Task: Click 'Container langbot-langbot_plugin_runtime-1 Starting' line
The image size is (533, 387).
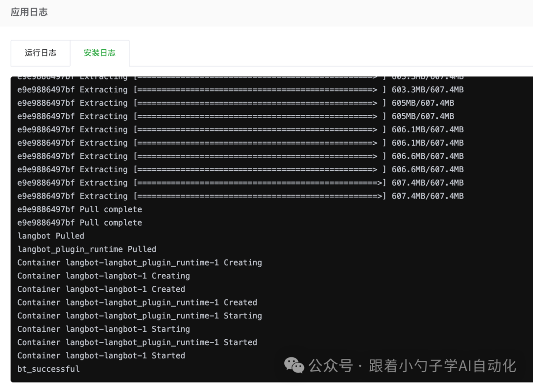Action: coord(139,315)
